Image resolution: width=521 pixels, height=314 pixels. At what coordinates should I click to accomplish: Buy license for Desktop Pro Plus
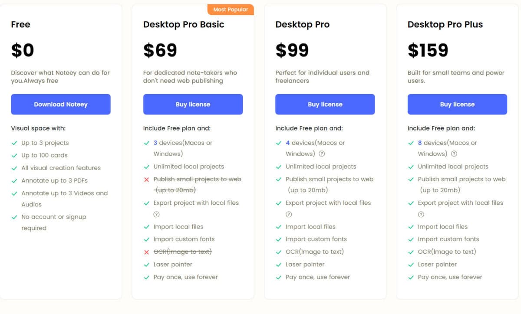[x=457, y=105]
